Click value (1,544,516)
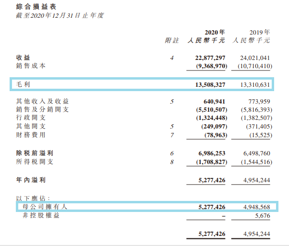Image resolution: width=289 pixels, height=246 pixels. pos(256,162)
